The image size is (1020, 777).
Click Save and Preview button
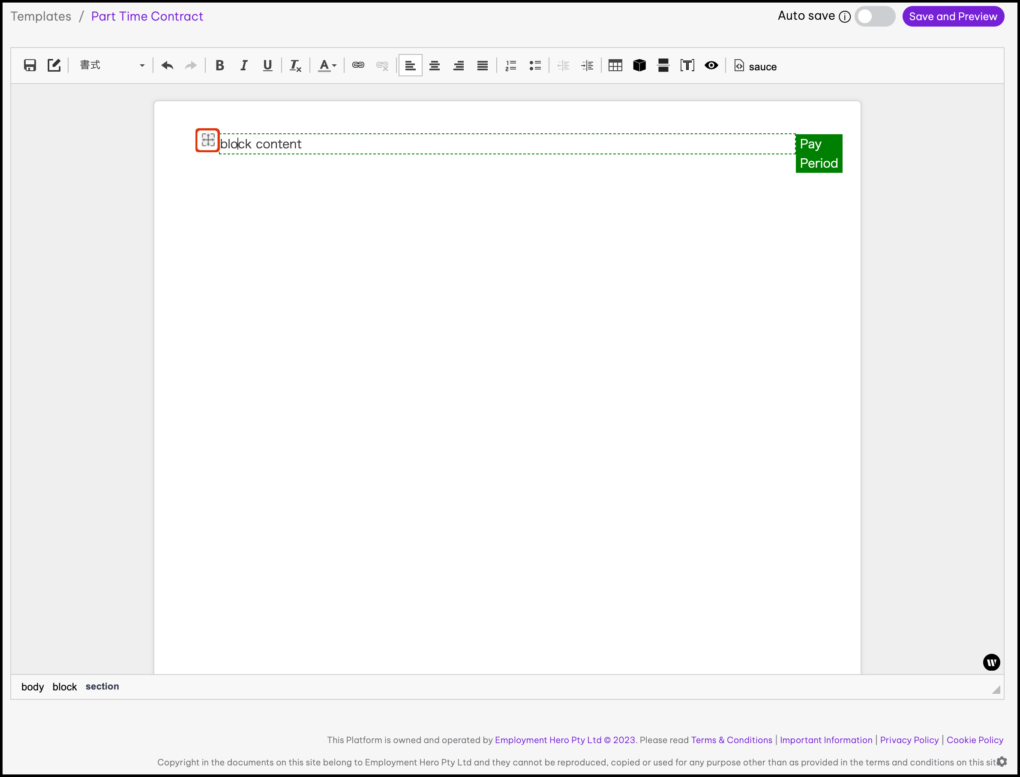[953, 17]
